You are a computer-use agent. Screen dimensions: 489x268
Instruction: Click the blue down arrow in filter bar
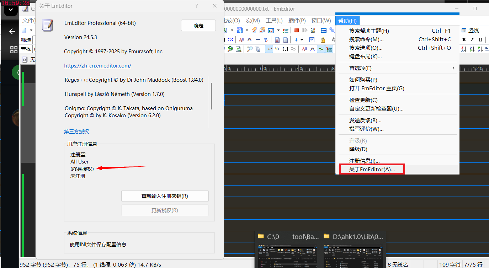pos(296,40)
